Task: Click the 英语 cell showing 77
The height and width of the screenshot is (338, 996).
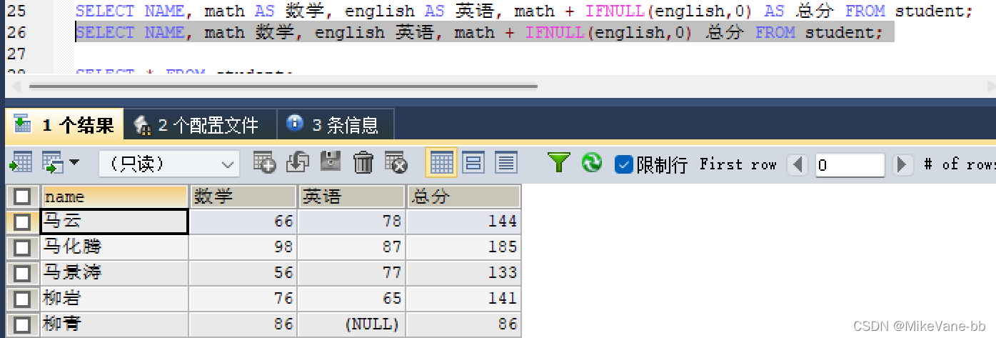Action: 351,273
